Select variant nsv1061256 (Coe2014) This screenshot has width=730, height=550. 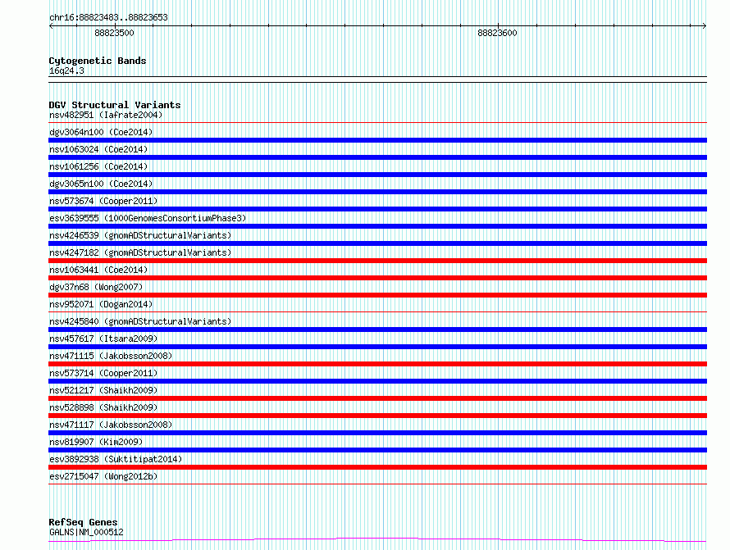tap(98, 166)
